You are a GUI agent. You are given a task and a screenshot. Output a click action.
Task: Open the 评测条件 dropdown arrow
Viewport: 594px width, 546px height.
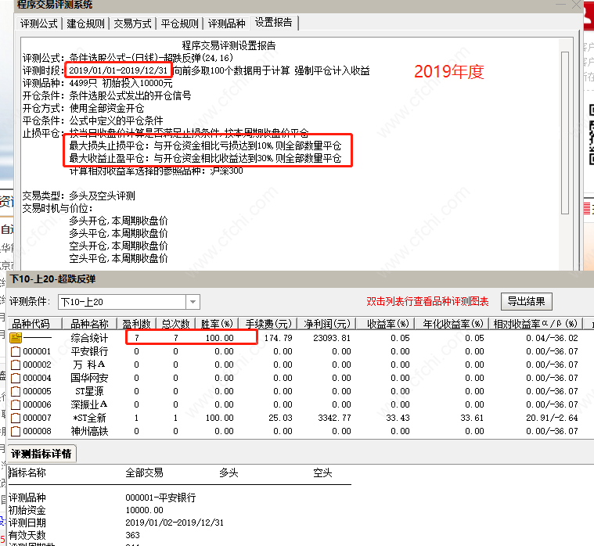pos(193,302)
